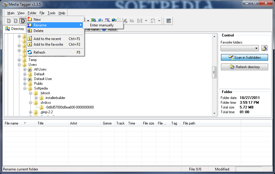This screenshot has height=174, width=275.
Task: Collapse the .dvdcss folder node
Action: [x=30, y=103]
